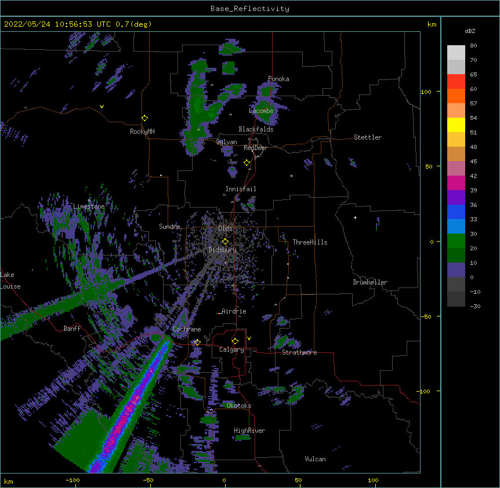This screenshot has width=500, height=488.
Task: Click the timestamp 2022/05/24 10:56:53 UTC
Action: [x=57, y=24]
